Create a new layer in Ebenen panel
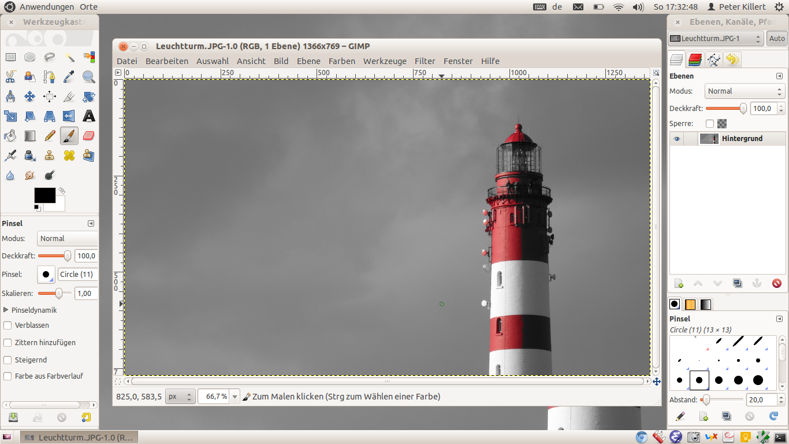 (679, 283)
